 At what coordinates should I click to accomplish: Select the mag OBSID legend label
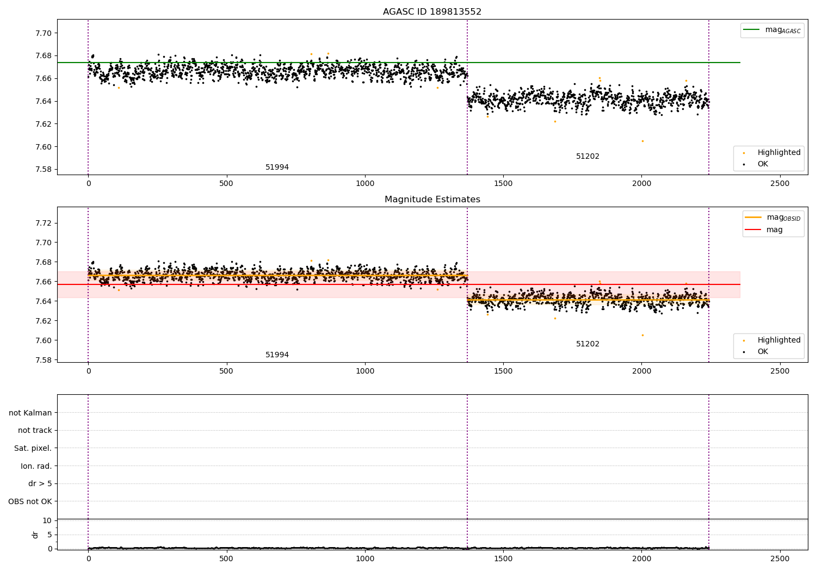[x=784, y=218]
